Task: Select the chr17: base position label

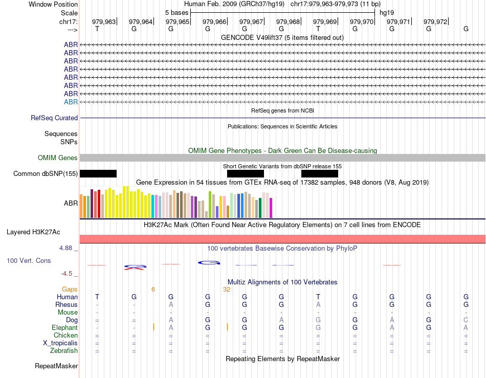Action: 68,21
